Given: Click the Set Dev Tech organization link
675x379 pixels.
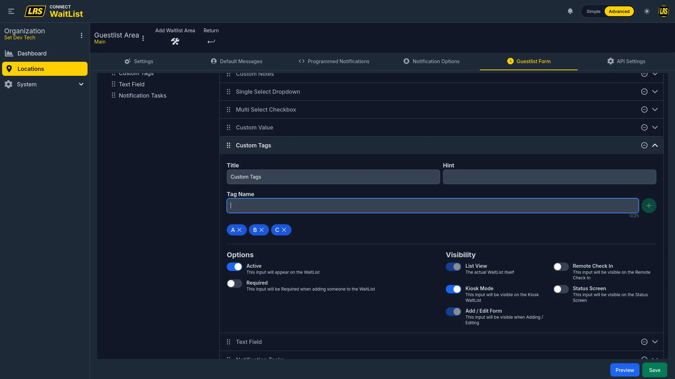Looking at the screenshot, I should (20, 38).
